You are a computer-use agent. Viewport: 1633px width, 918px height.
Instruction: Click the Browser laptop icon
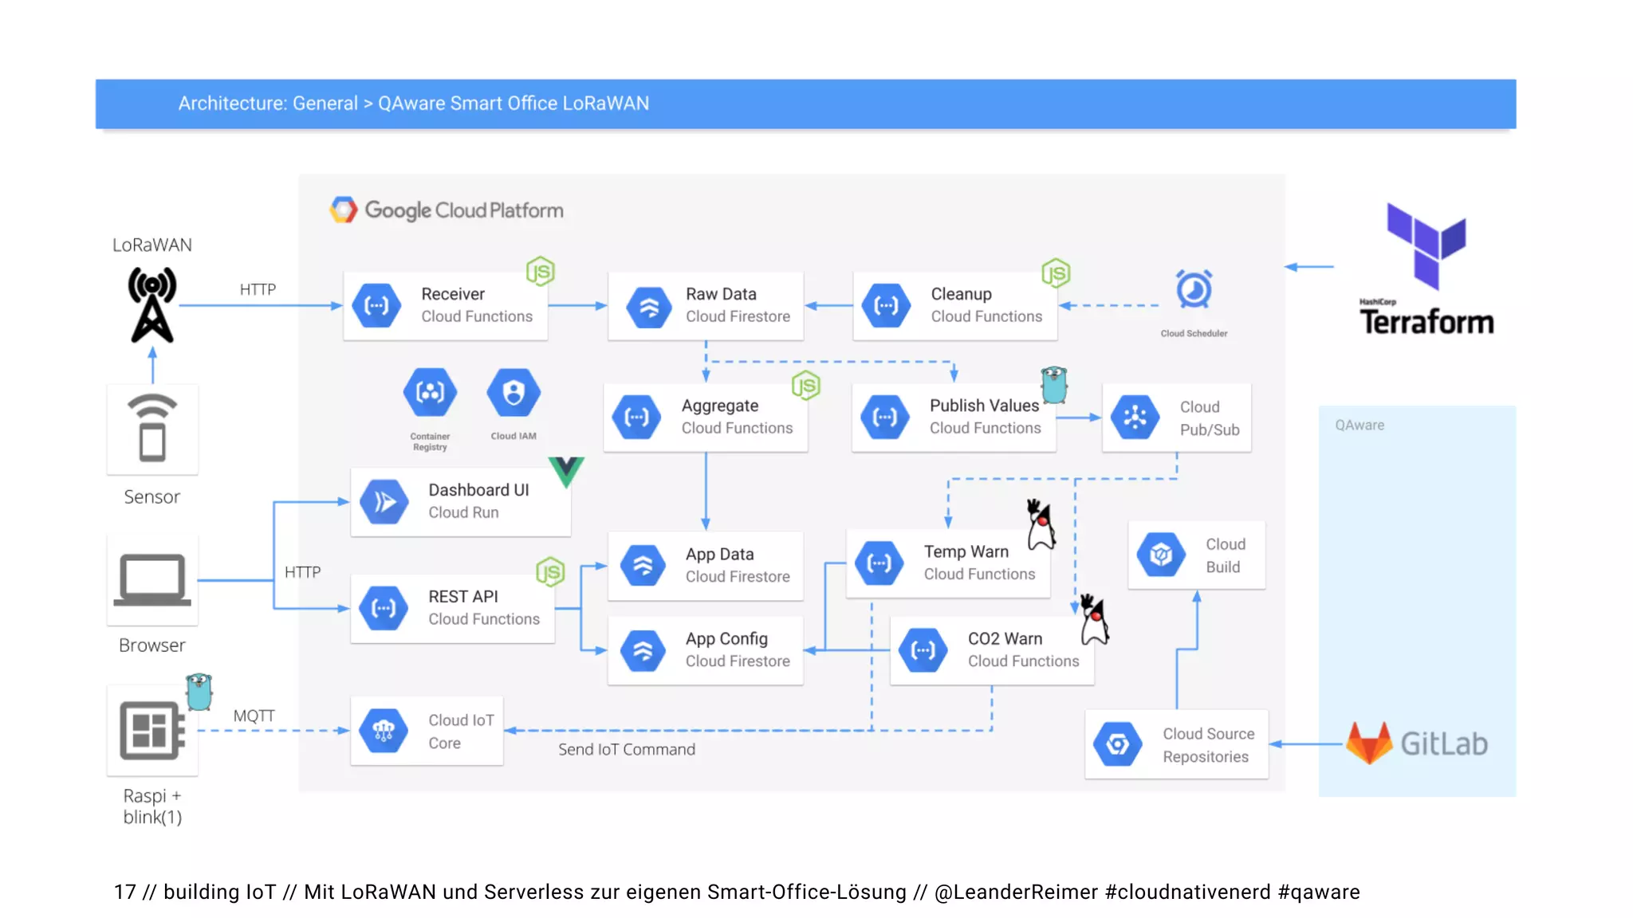(x=152, y=579)
